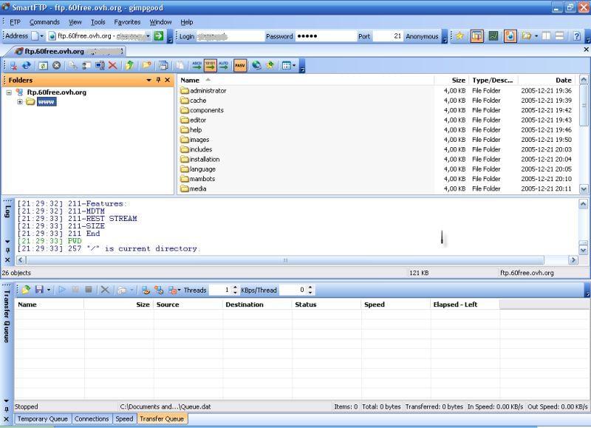Select the installation folder
Image resolution: width=591 pixels, height=428 pixels.
tap(200, 159)
